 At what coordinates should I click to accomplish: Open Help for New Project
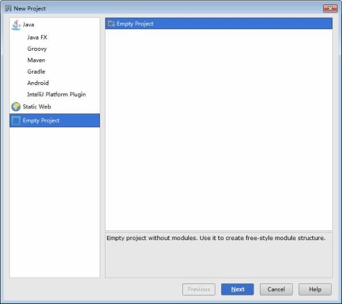point(315,289)
